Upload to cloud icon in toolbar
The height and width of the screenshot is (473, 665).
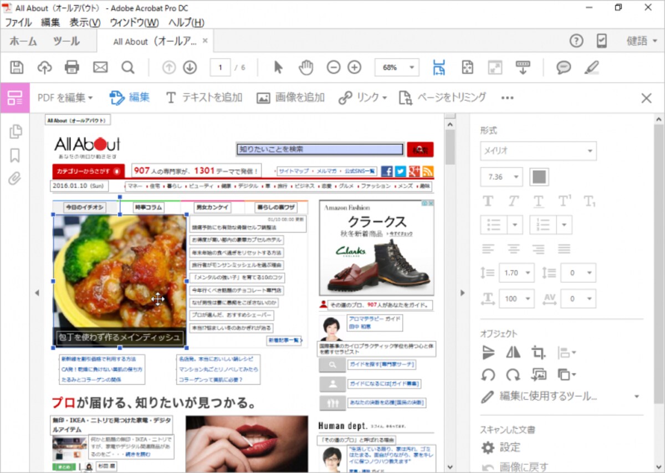click(44, 68)
